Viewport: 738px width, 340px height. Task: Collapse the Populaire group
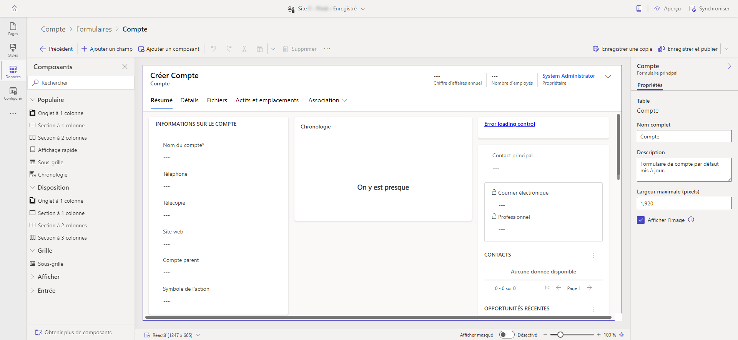pyautogui.click(x=33, y=100)
